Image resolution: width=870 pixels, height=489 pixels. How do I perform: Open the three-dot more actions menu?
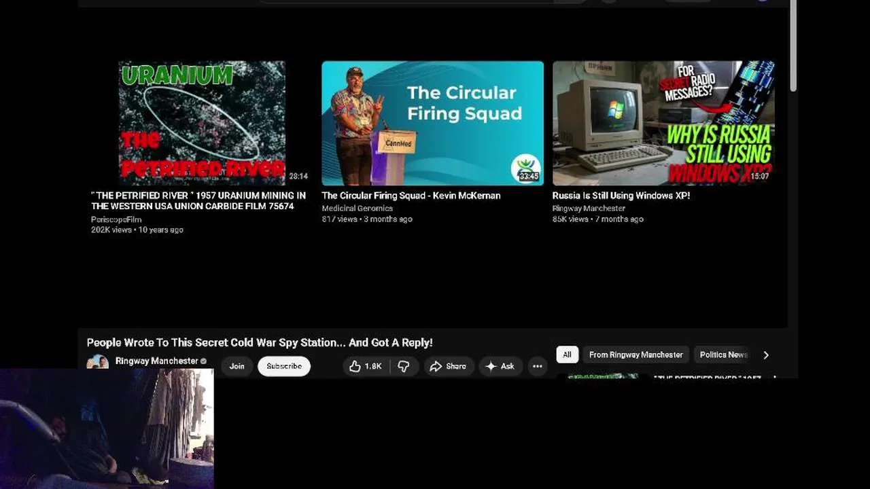537,366
